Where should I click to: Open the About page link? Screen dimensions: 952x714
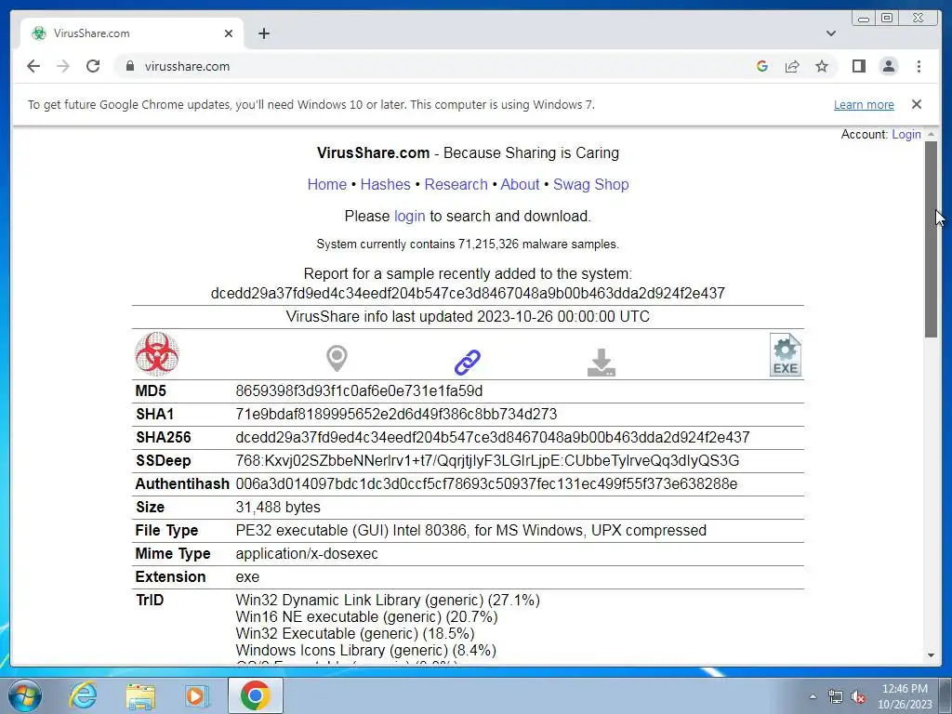coord(520,185)
